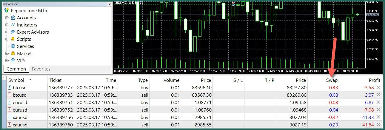Click sell trade marker arrow on chart
Image resolution: width=385 pixels, height=130 pixels.
(x=233, y=3)
